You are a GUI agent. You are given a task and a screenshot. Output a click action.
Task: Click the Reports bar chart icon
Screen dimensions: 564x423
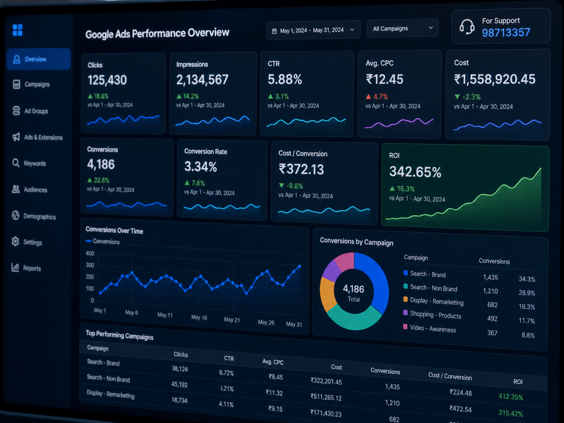pos(15,267)
